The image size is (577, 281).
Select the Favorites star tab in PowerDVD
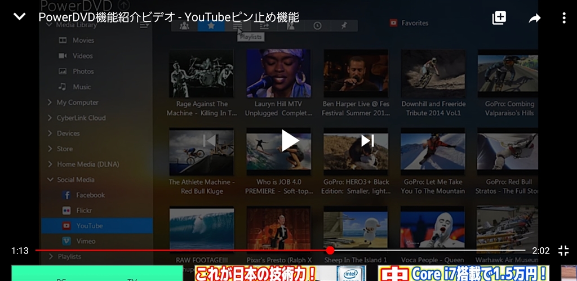(211, 26)
